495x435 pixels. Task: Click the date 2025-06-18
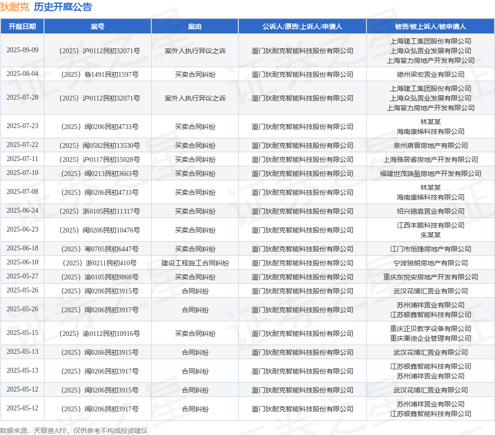(x=22, y=248)
